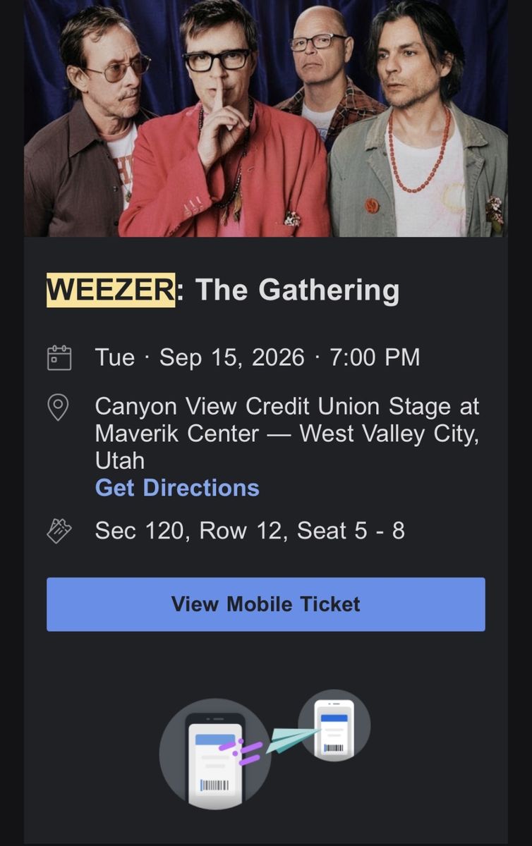Click the small phone illustration on the right
Screen dimensions: 532x846
click(334, 728)
